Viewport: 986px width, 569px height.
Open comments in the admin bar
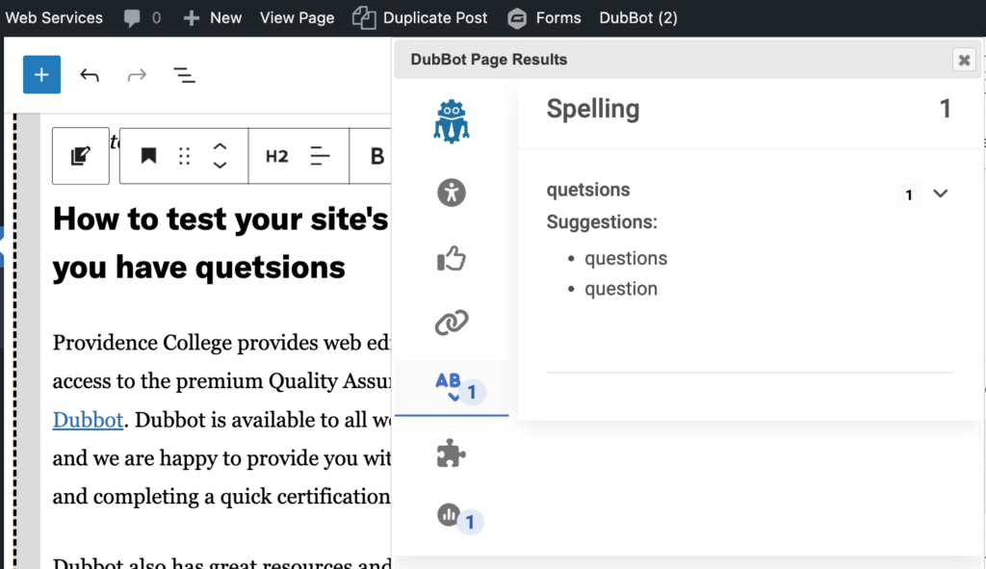click(x=143, y=17)
